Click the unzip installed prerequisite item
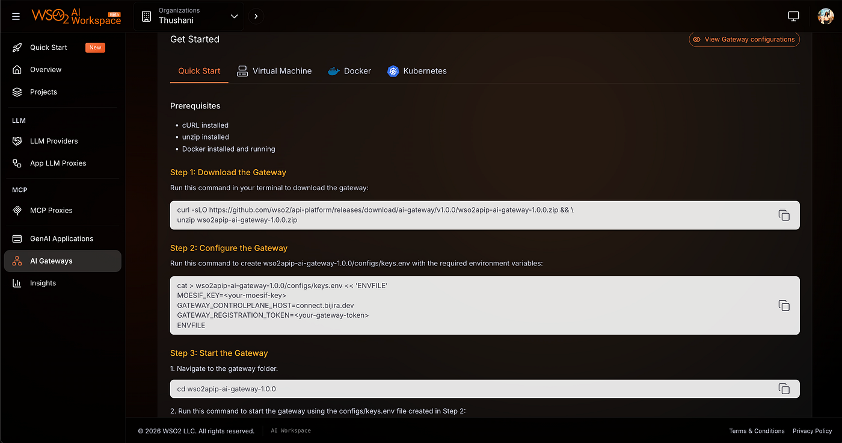 [206, 137]
